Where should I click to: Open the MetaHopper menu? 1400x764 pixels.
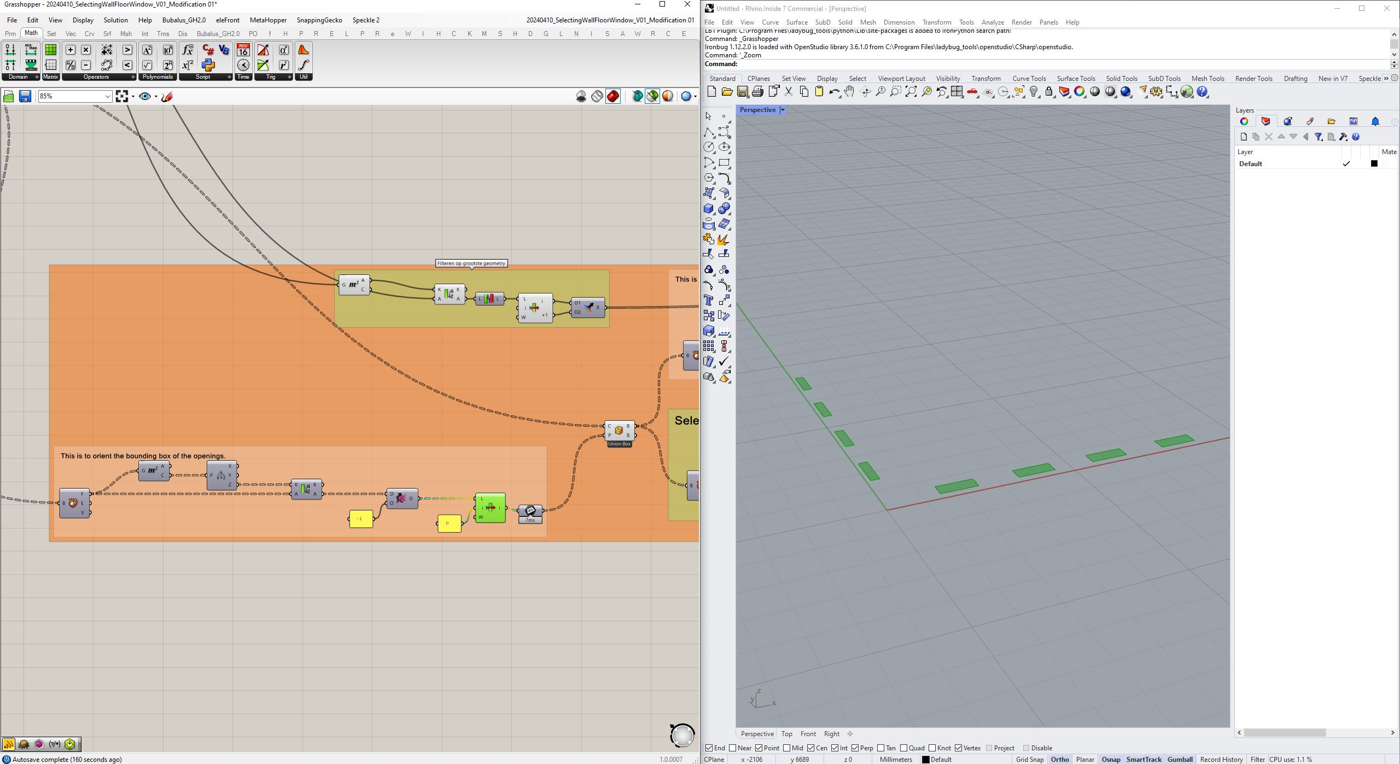268,20
